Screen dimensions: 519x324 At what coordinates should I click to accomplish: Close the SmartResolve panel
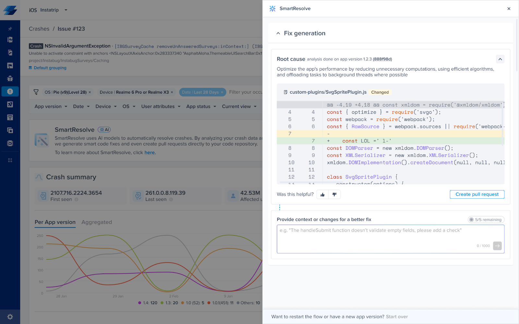(509, 9)
